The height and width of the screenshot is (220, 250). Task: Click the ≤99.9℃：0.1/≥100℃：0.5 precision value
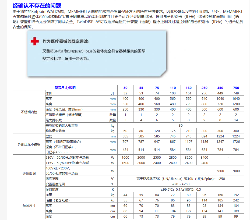click(181, 190)
